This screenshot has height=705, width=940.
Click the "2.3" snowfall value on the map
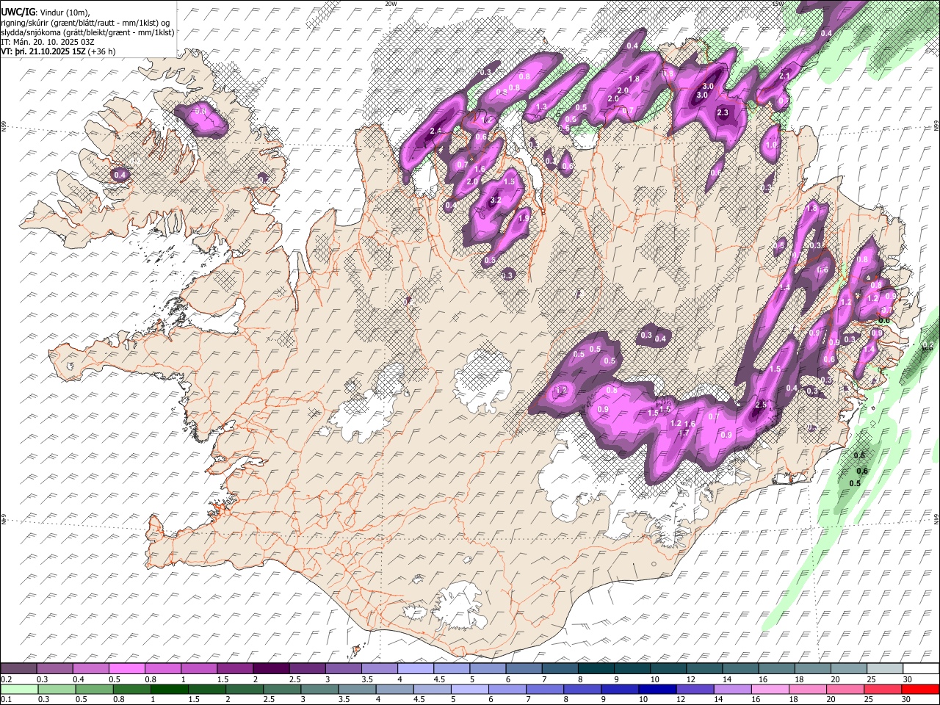click(723, 112)
